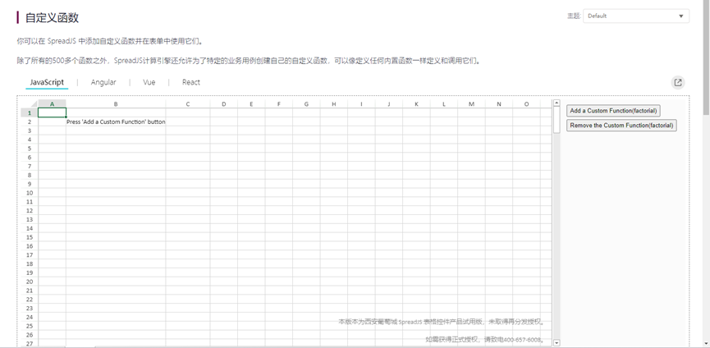Select row header 2
This screenshot has height=348, width=710.
pyautogui.click(x=30, y=121)
